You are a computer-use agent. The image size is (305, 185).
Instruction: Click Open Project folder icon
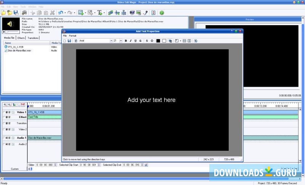point(10,13)
